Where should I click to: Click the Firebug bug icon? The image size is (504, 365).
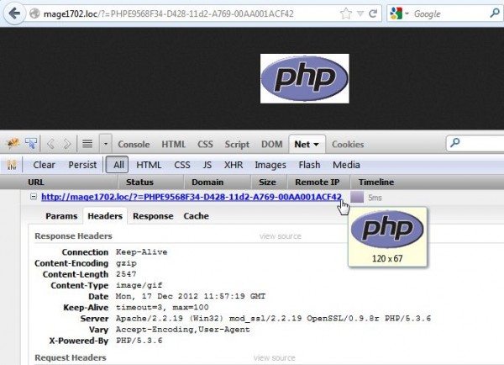(13, 144)
